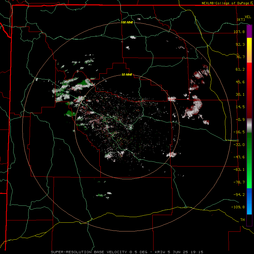This screenshot has width=254, height=254.
Task: Click the -109.8 velocity scale value
Action: [238, 207]
